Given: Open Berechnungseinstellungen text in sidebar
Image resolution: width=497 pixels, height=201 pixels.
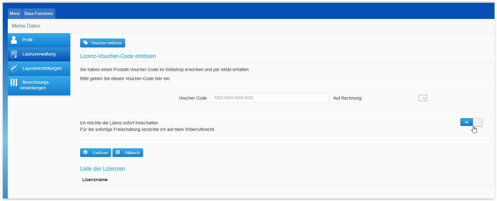Looking at the screenshot, I should [x=35, y=85].
